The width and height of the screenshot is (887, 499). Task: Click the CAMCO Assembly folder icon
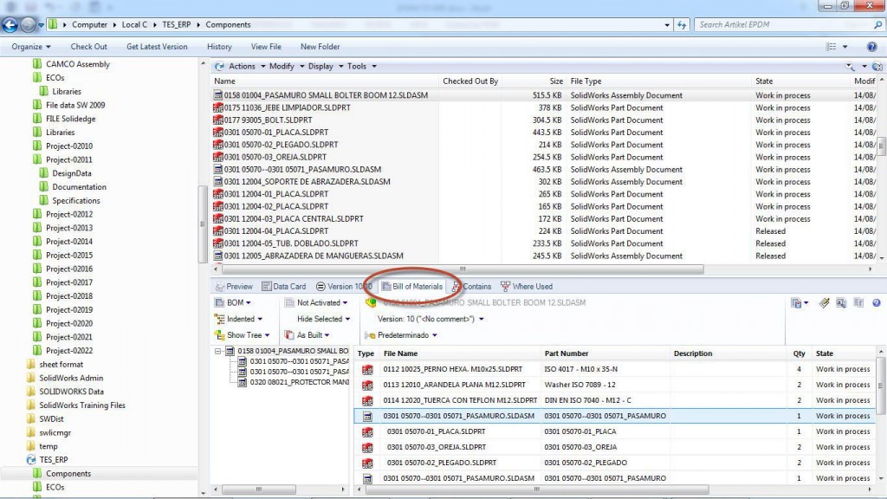point(37,64)
